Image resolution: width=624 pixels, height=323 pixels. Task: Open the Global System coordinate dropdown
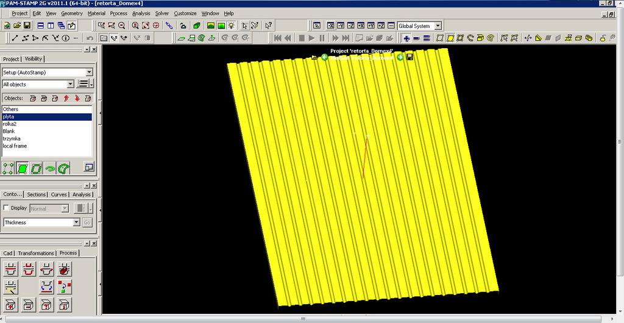coord(438,26)
